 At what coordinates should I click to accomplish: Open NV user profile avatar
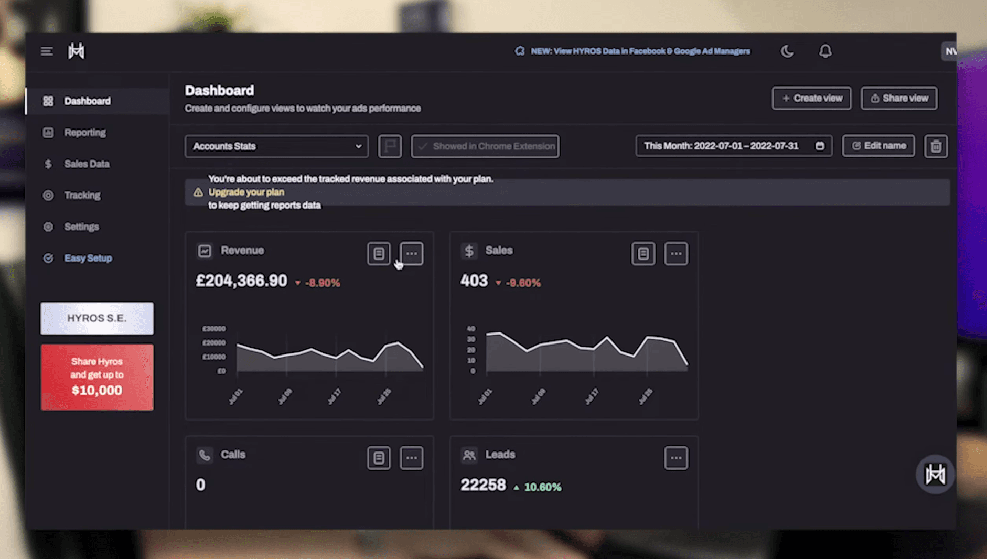tap(949, 51)
